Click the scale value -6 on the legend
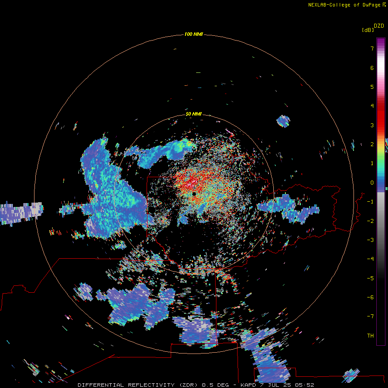 point(370,297)
